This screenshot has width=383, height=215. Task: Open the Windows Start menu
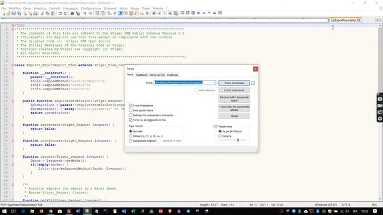pyautogui.click(x=4, y=211)
